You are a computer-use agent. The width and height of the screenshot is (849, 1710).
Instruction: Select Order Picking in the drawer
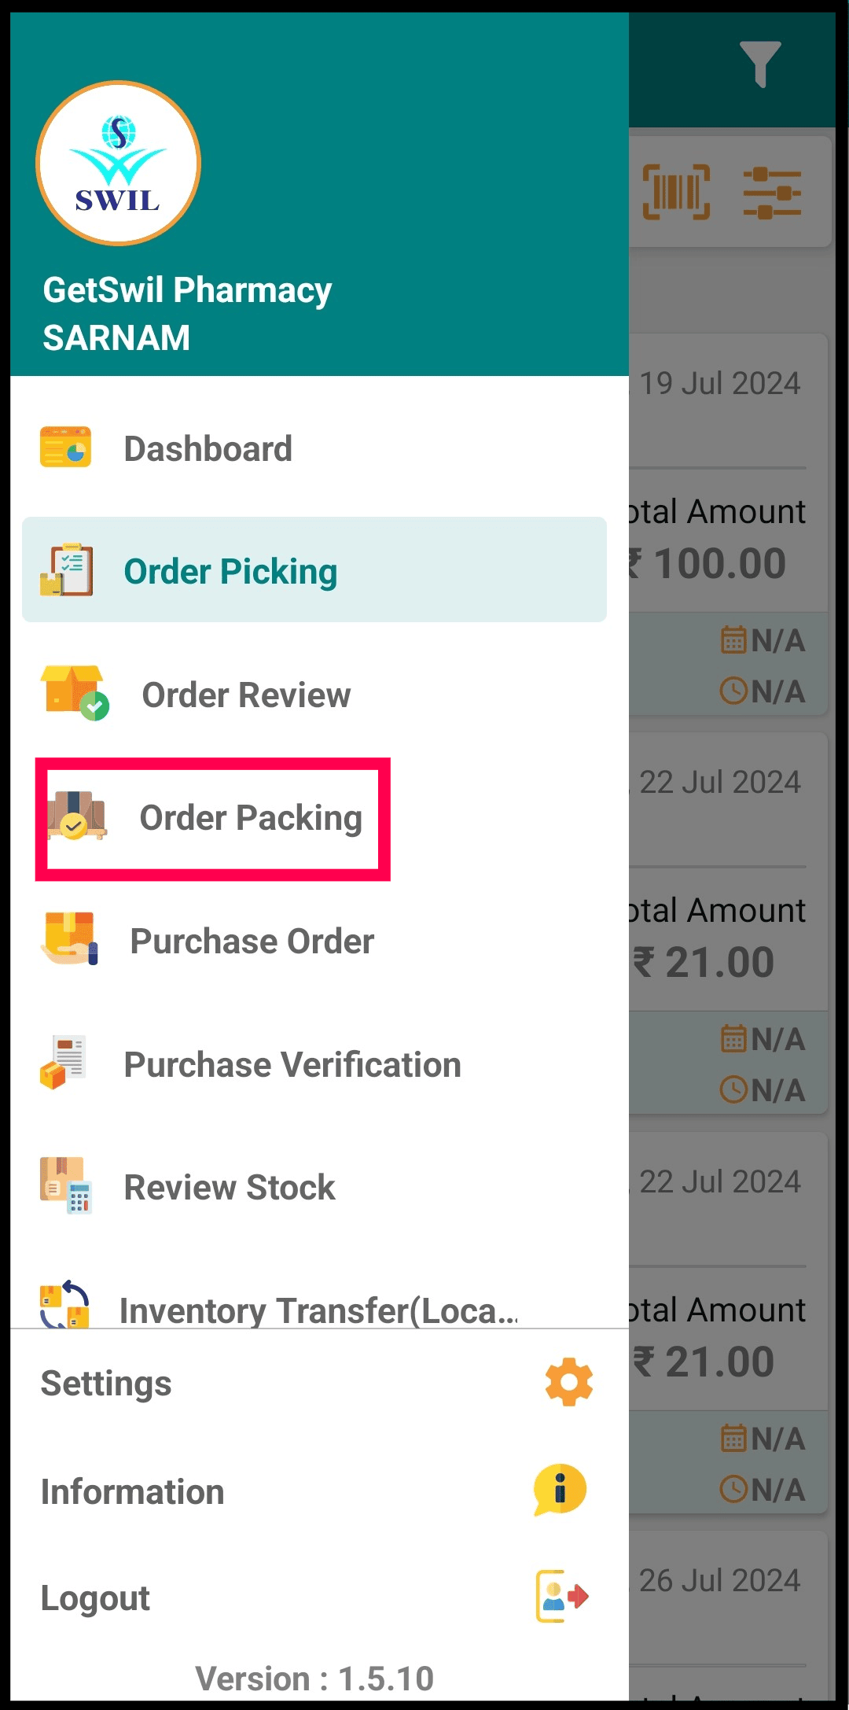[314, 569]
